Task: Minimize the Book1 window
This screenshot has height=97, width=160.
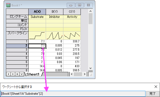Action: [x=71, y=5]
